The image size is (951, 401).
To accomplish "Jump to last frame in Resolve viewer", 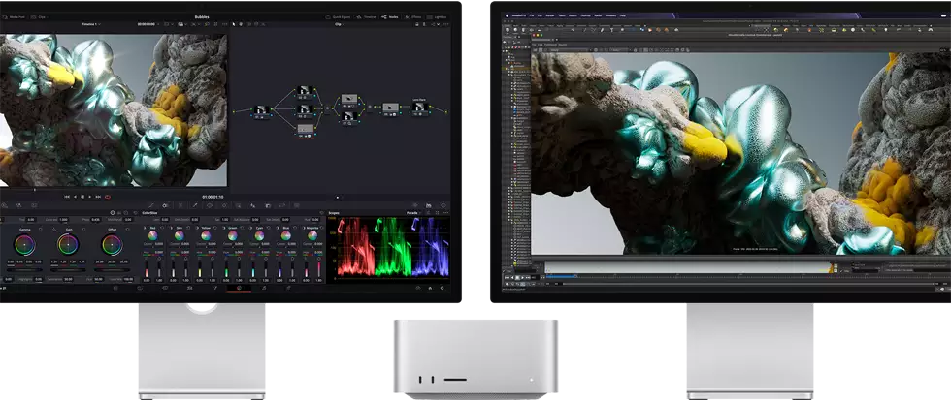I will click(98, 197).
